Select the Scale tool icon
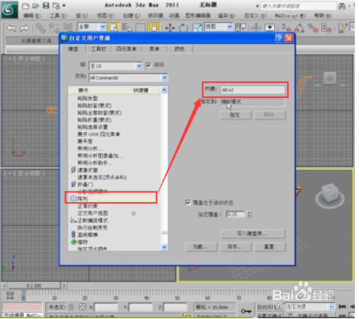Viewport: 359px width, 319px height. [x=197, y=28]
